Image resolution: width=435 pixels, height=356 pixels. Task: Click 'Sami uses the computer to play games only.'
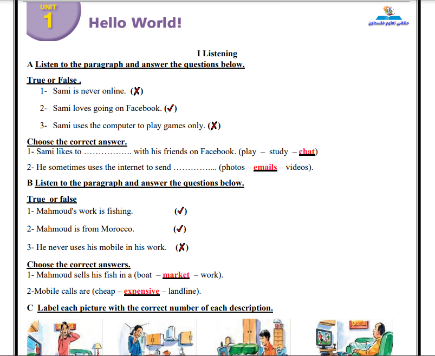point(129,126)
